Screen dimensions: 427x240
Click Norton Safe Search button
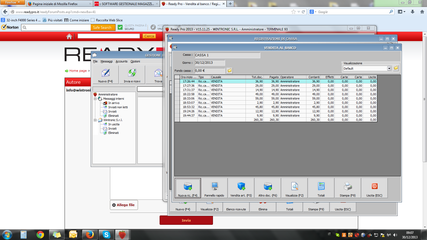102,27
